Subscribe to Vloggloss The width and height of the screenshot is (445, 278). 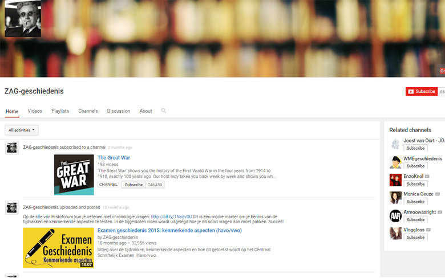pos(415,238)
